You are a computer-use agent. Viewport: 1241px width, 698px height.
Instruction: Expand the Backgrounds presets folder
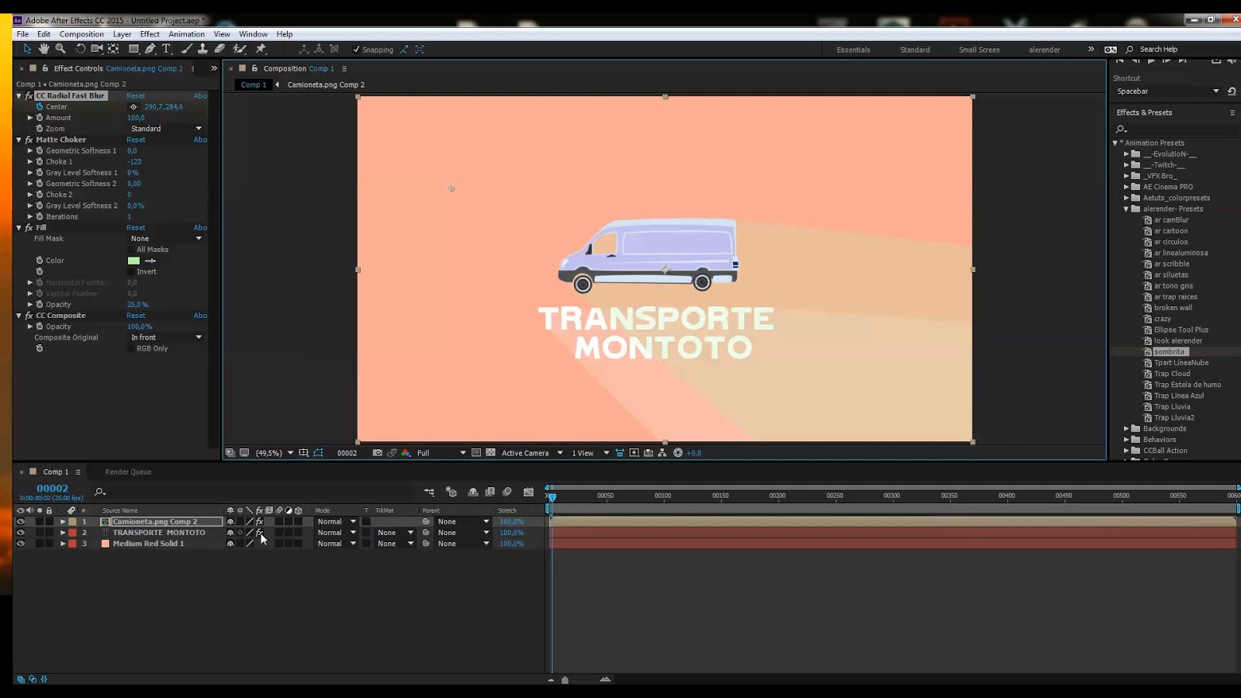coord(1126,429)
